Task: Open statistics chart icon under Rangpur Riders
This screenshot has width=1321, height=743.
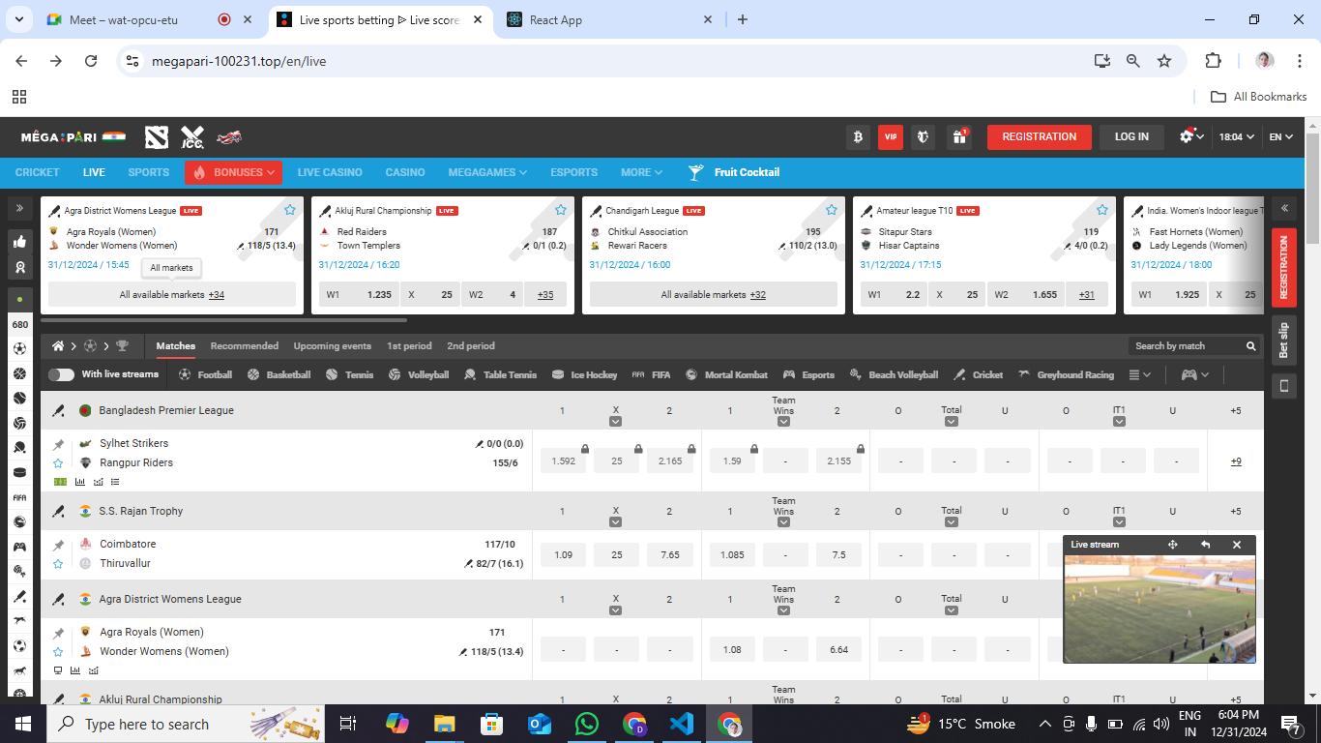Action: 80,481
